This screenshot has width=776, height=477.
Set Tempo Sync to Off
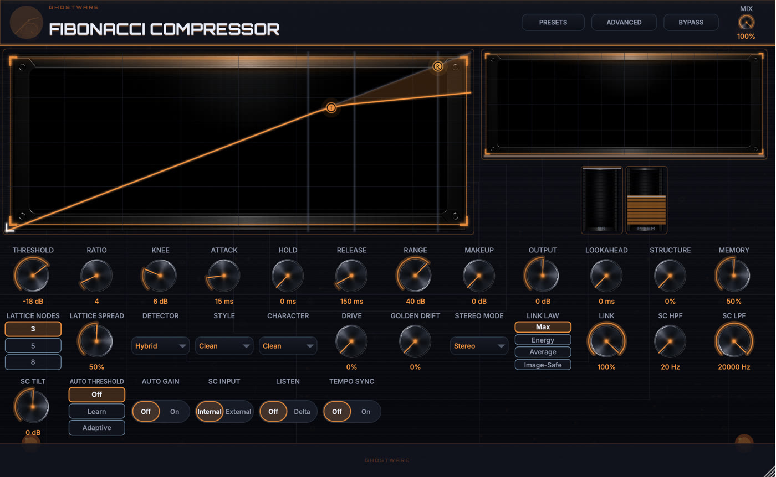(337, 412)
